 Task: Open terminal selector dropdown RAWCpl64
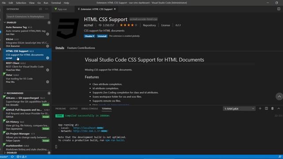pyautogui.click(x=239, y=109)
